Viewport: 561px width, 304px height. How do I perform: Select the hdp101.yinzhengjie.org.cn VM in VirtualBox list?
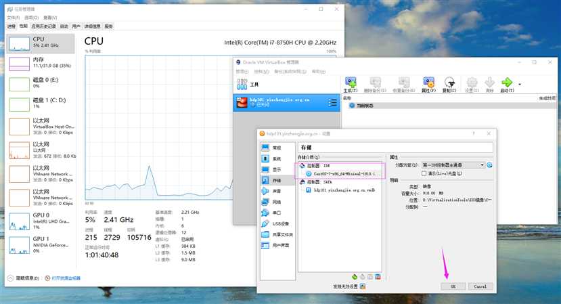(286, 102)
